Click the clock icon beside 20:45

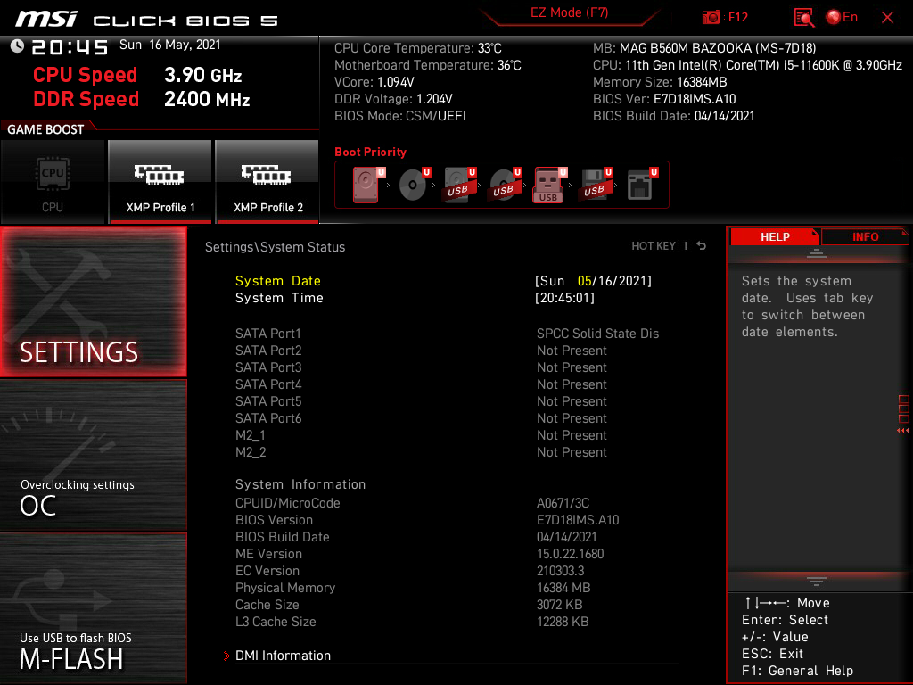coord(17,45)
